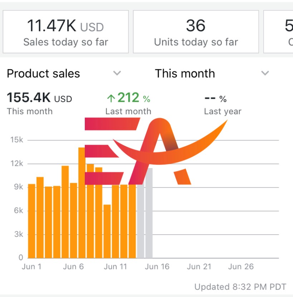This screenshot has height=297, width=293.
Task: Click the 155.4K USD monthly total
Action: (x=39, y=98)
